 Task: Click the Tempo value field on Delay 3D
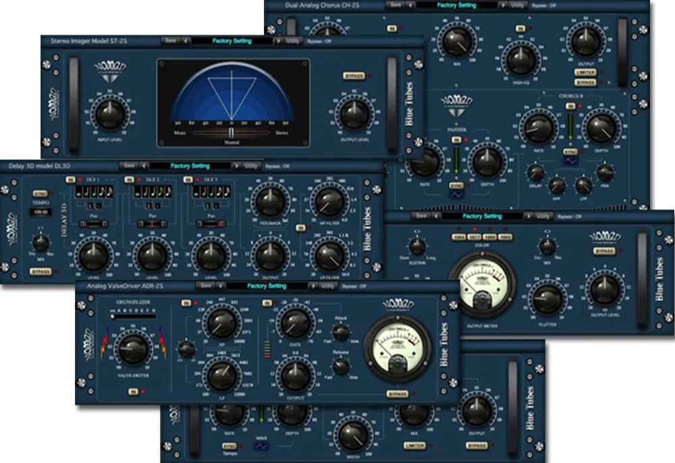[40, 211]
